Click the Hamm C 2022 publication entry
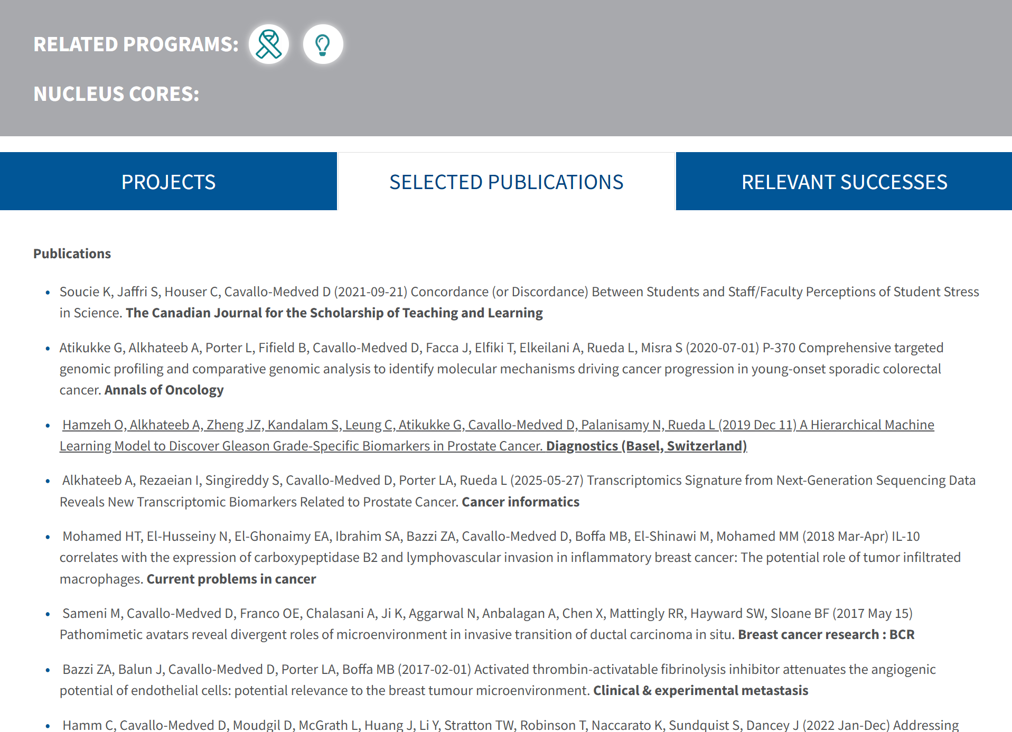The height and width of the screenshot is (732, 1012). pyautogui.click(x=510, y=725)
